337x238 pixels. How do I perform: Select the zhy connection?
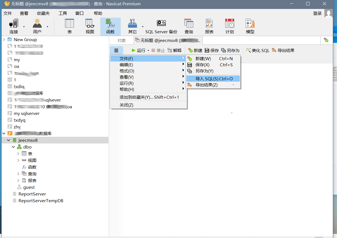pos(17,127)
